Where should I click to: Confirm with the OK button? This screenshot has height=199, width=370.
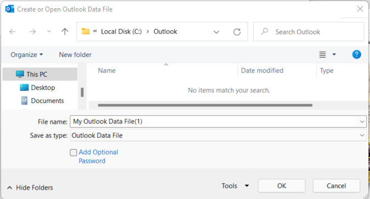coord(282,186)
